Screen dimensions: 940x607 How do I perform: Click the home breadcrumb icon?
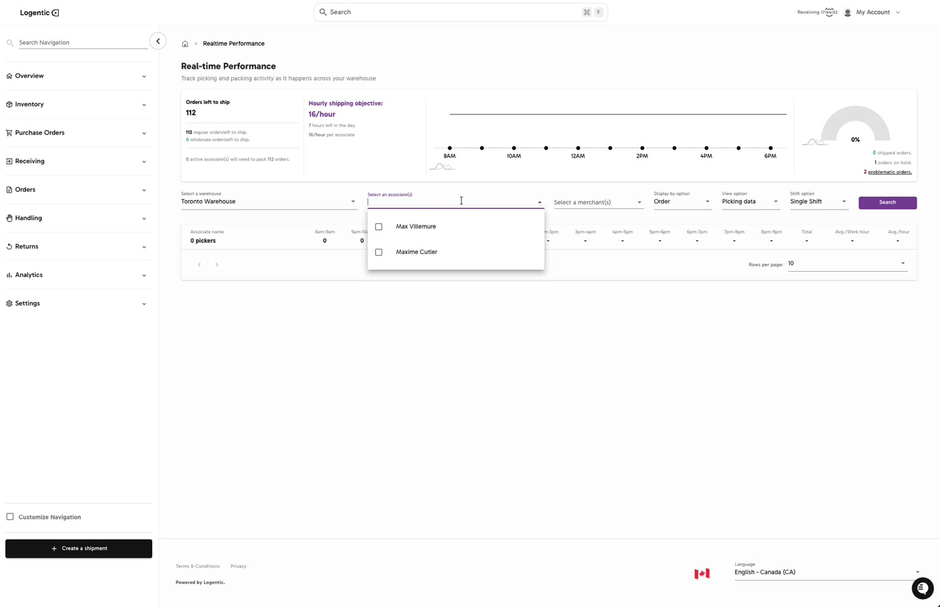[185, 44]
